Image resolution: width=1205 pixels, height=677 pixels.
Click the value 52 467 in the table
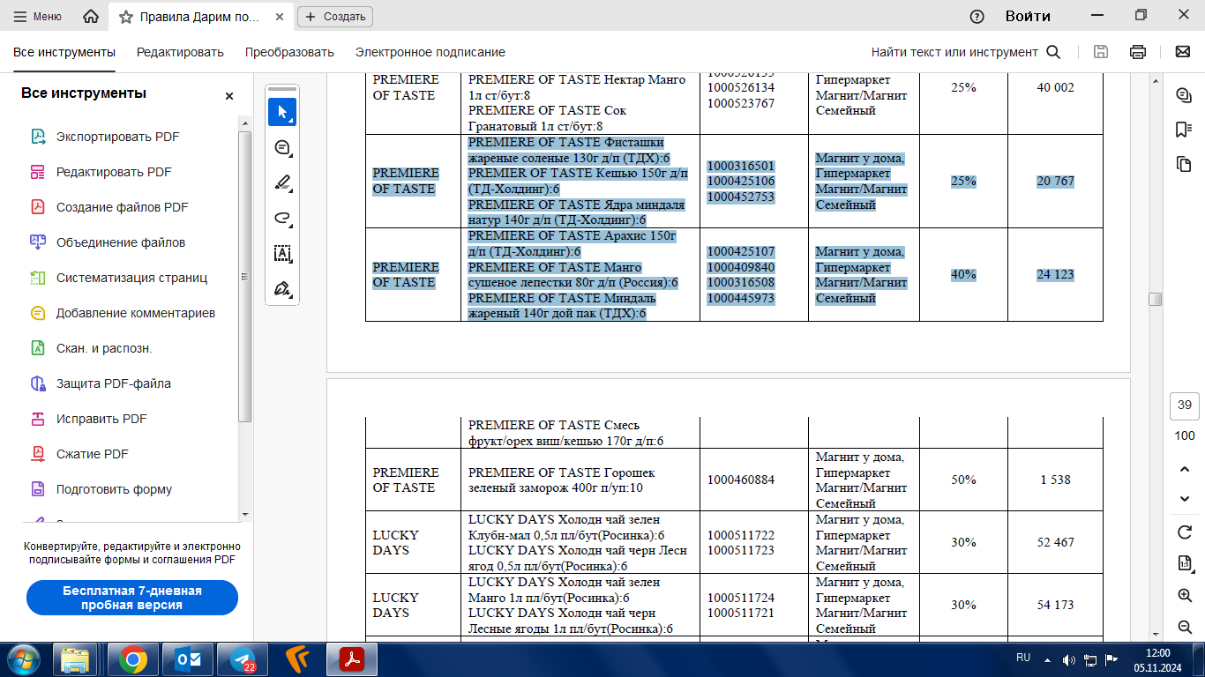coord(1056,542)
